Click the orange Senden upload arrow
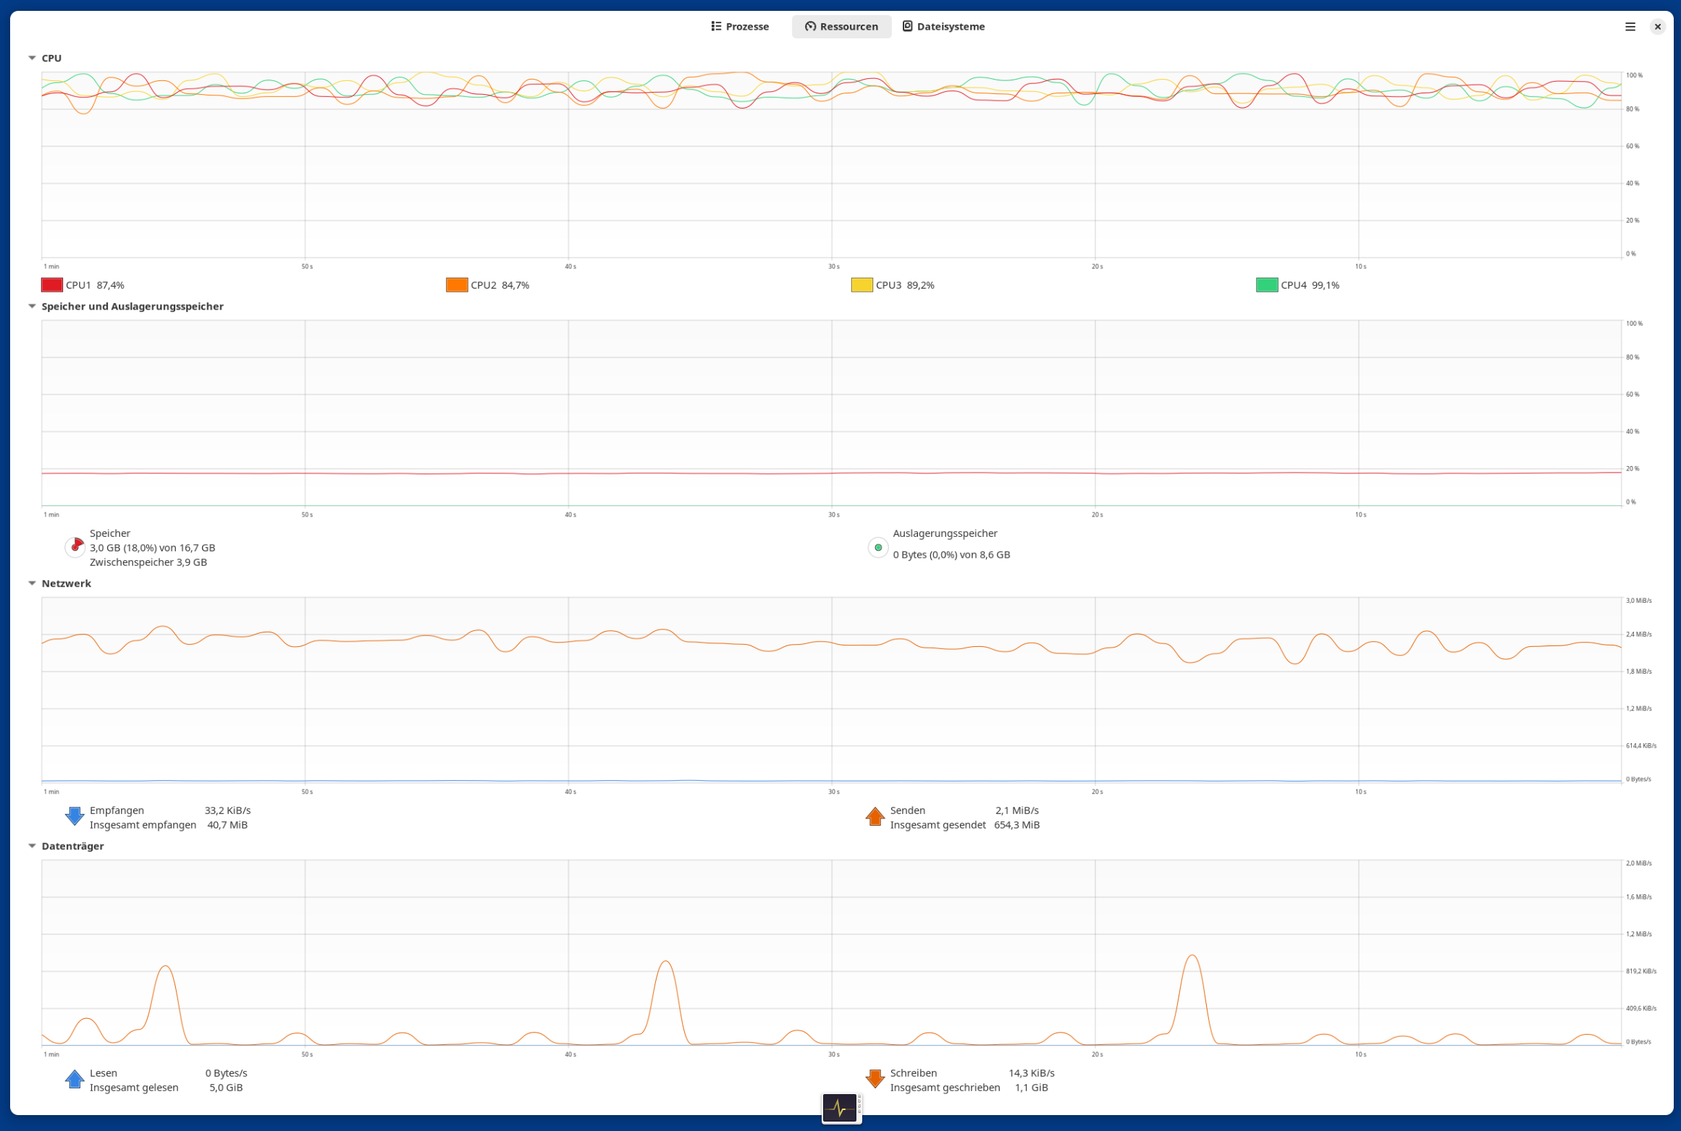1681x1131 pixels. [x=875, y=816]
